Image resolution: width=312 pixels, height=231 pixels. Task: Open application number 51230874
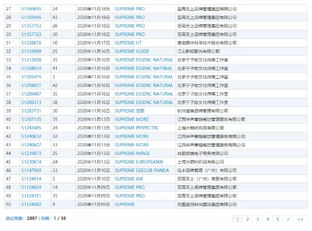(x=31, y=162)
